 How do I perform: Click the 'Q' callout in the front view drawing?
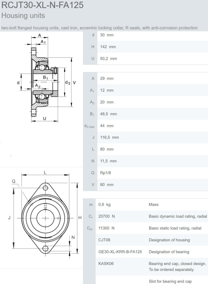[14, 181]
